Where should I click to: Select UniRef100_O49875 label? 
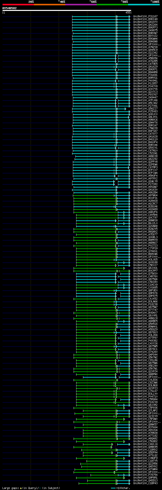[145, 30]
